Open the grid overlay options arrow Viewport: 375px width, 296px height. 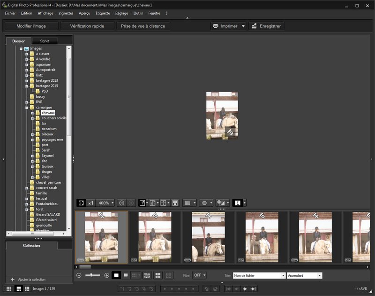(x=195, y=203)
